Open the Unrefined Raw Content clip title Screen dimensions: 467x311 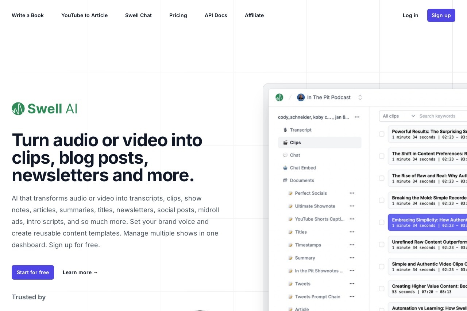tap(429, 242)
